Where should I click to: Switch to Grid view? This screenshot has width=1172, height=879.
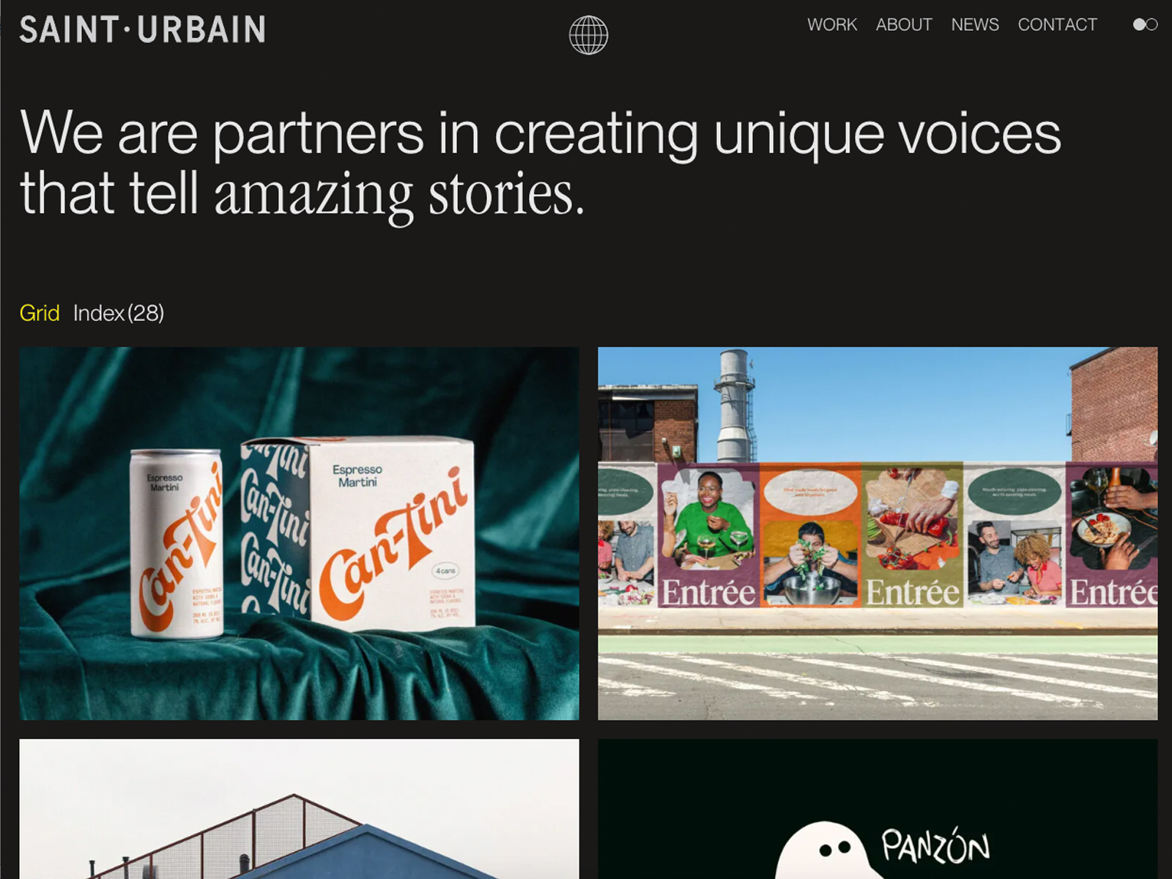click(40, 313)
